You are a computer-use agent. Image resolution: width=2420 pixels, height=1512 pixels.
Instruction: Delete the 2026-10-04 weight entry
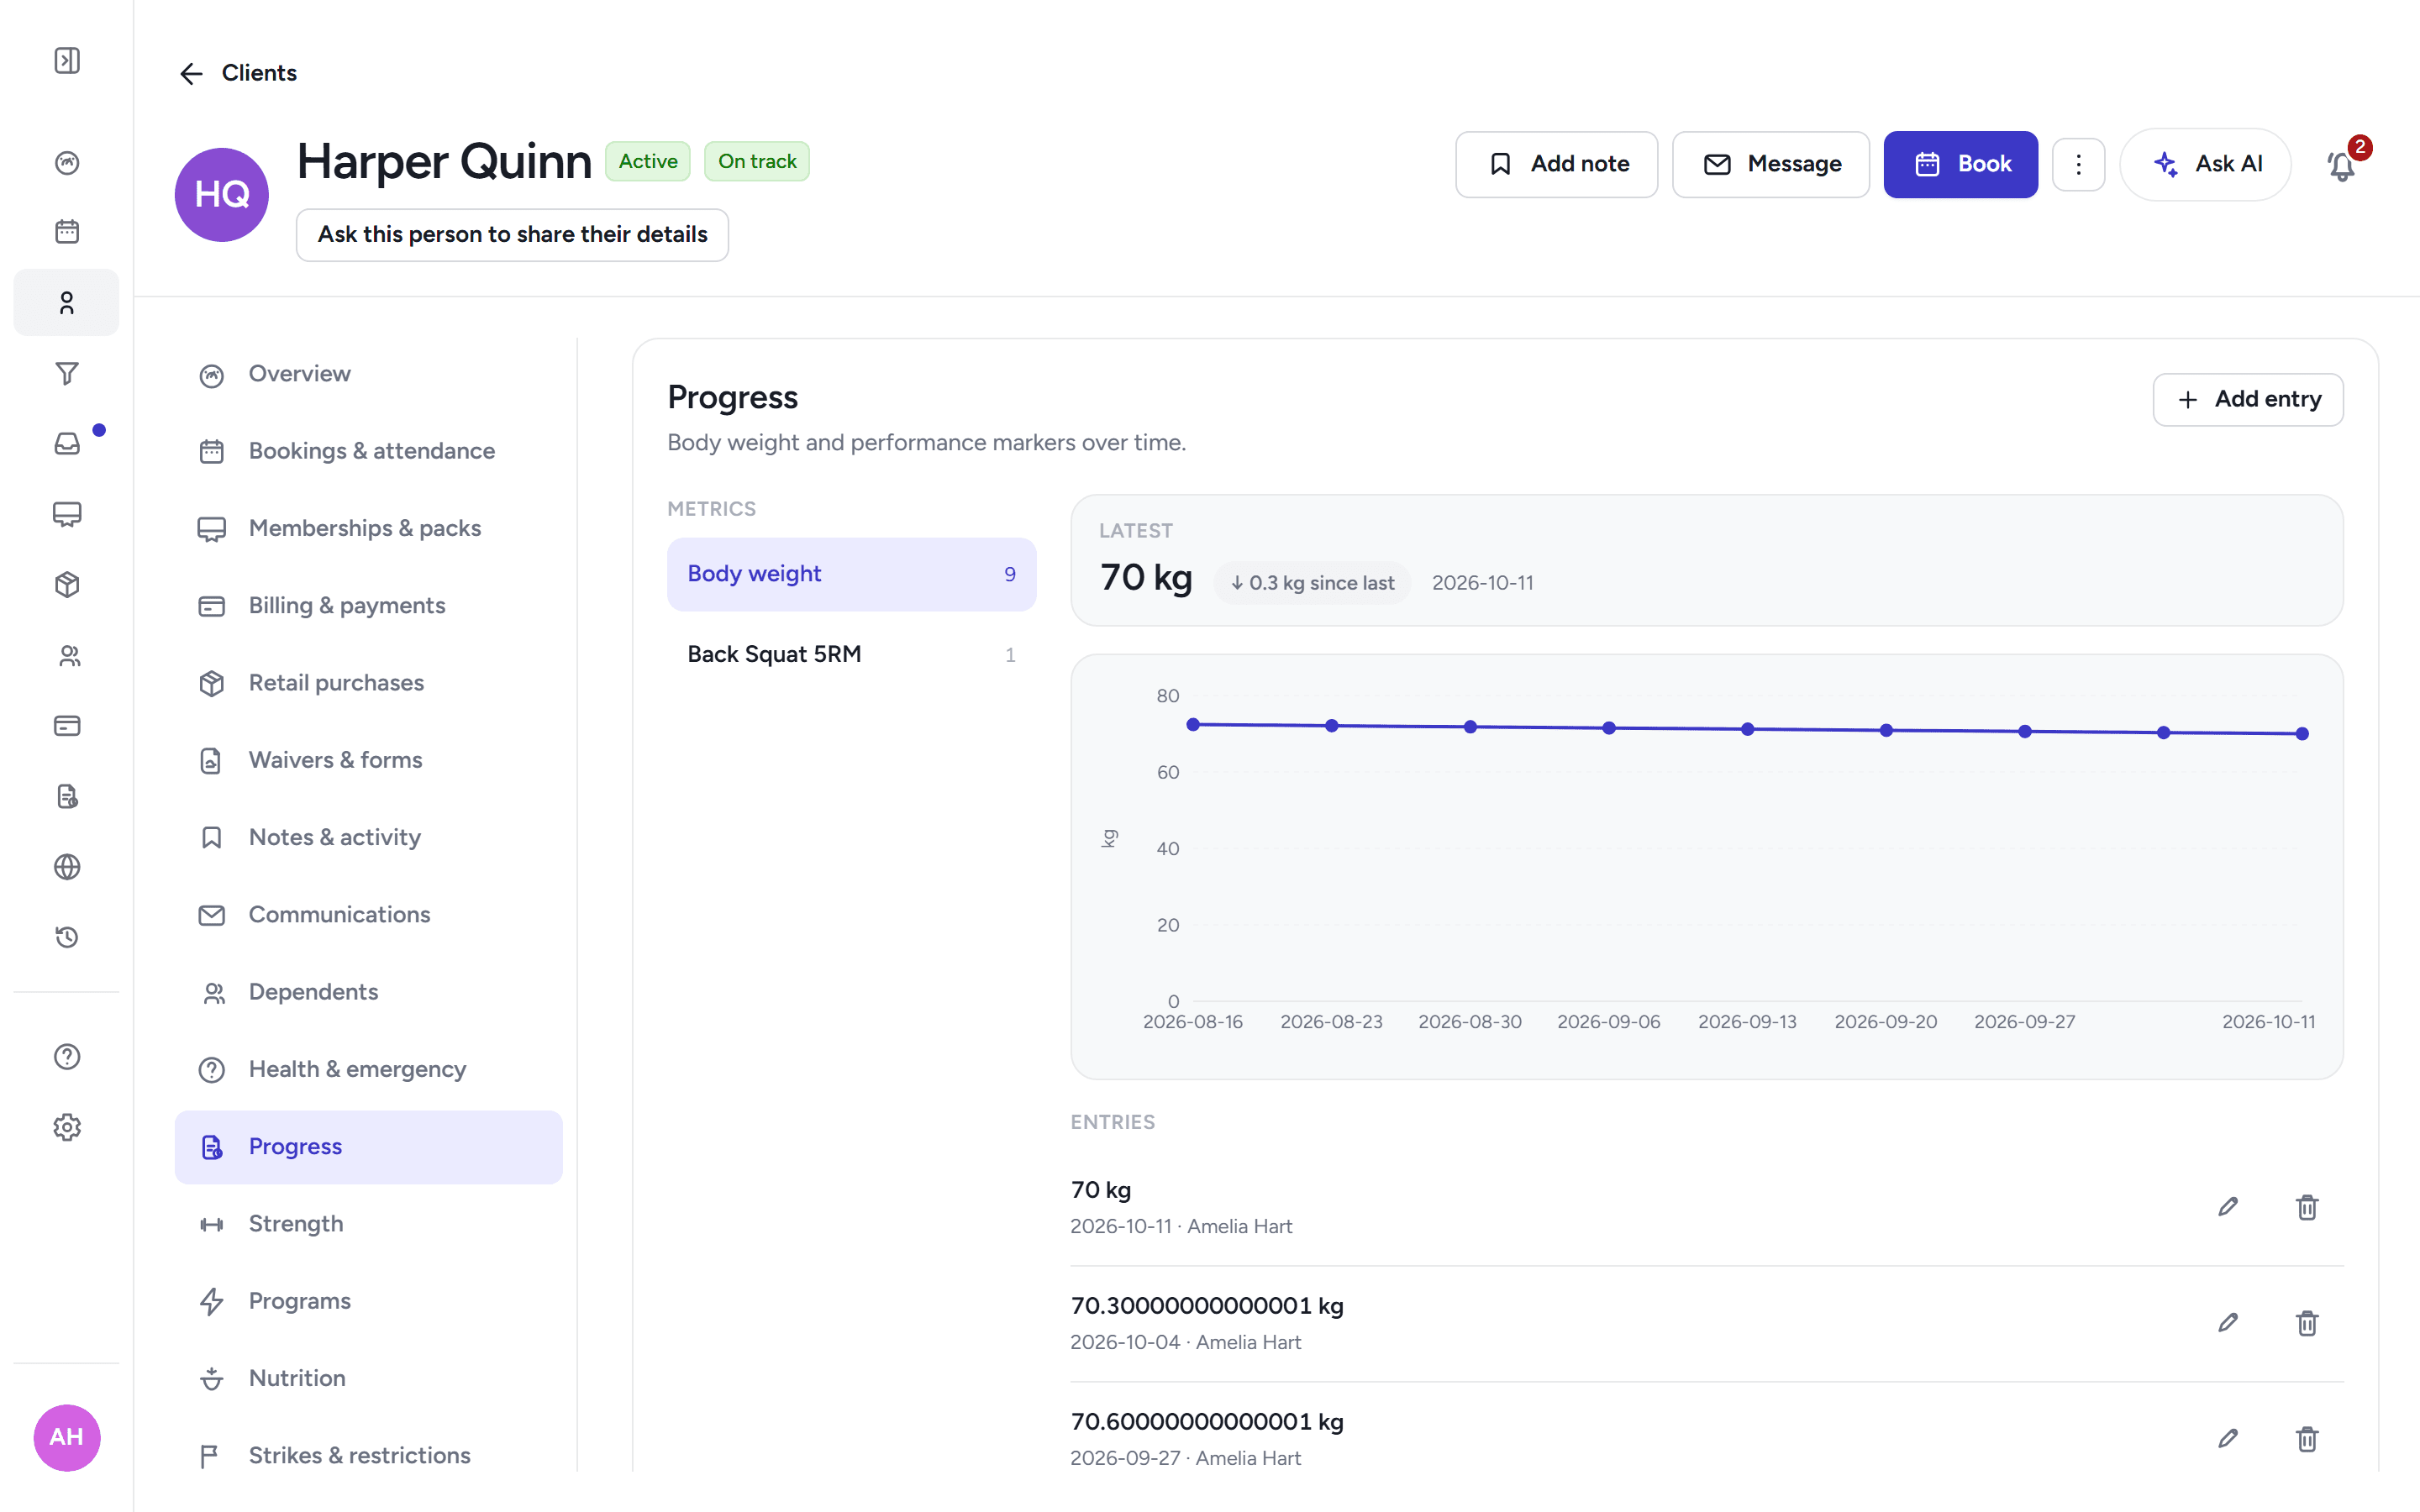click(2307, 1323)
